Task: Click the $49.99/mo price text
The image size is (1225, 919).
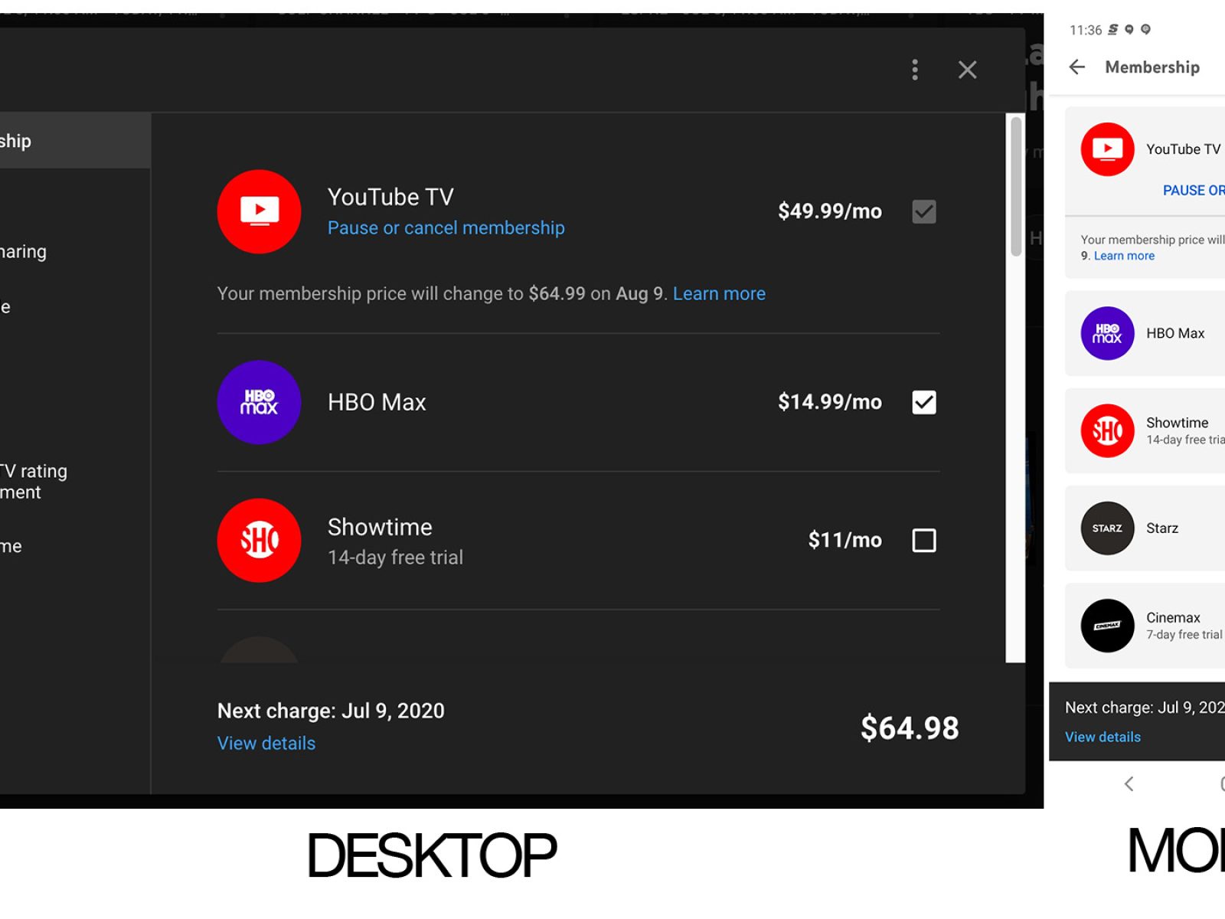Action: pyautogui.click(x=830, y=211)
